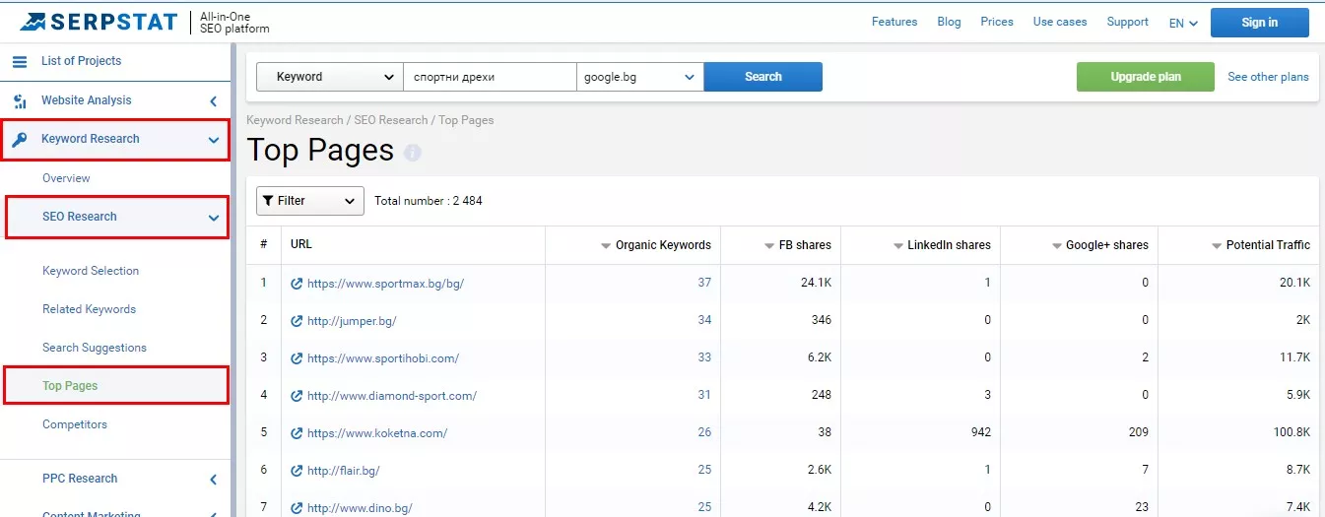The image size is (1325, 517).
Task: Expand the PPC Research section
Action: pyautogui.click(x=214, y=480)
